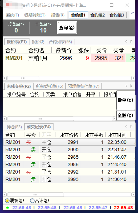Switch to 合约组2 tab
This screenshot has height=213, width=138.
[x=98, y=15]
